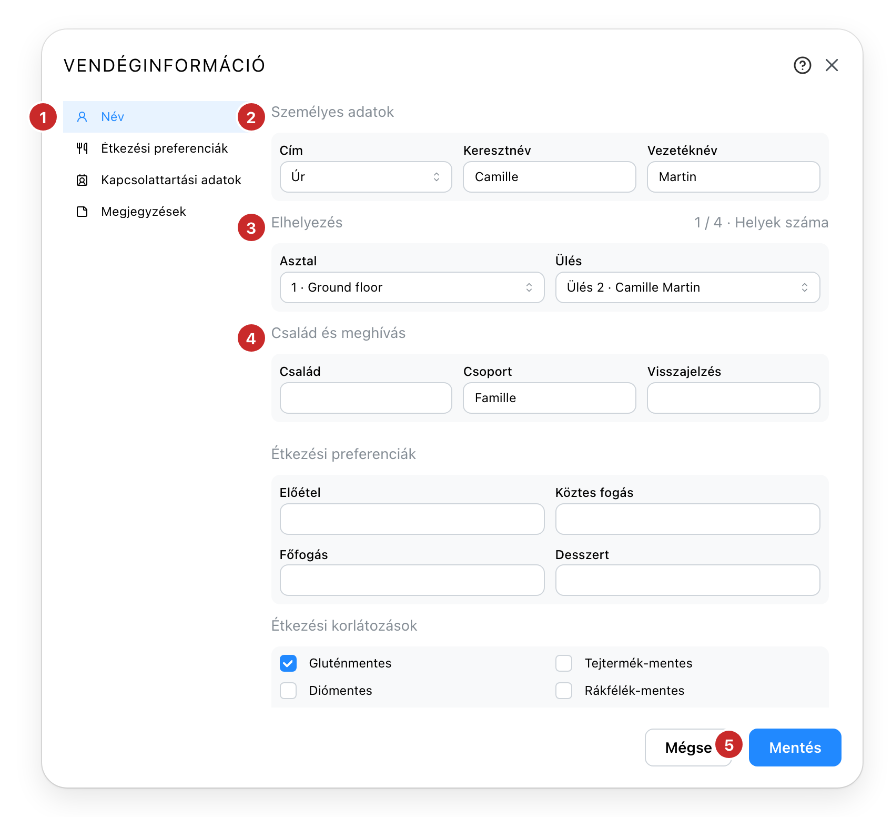
Task: Click the note page icon beside Megjegyzések
Action: click(x=82, y=212)
